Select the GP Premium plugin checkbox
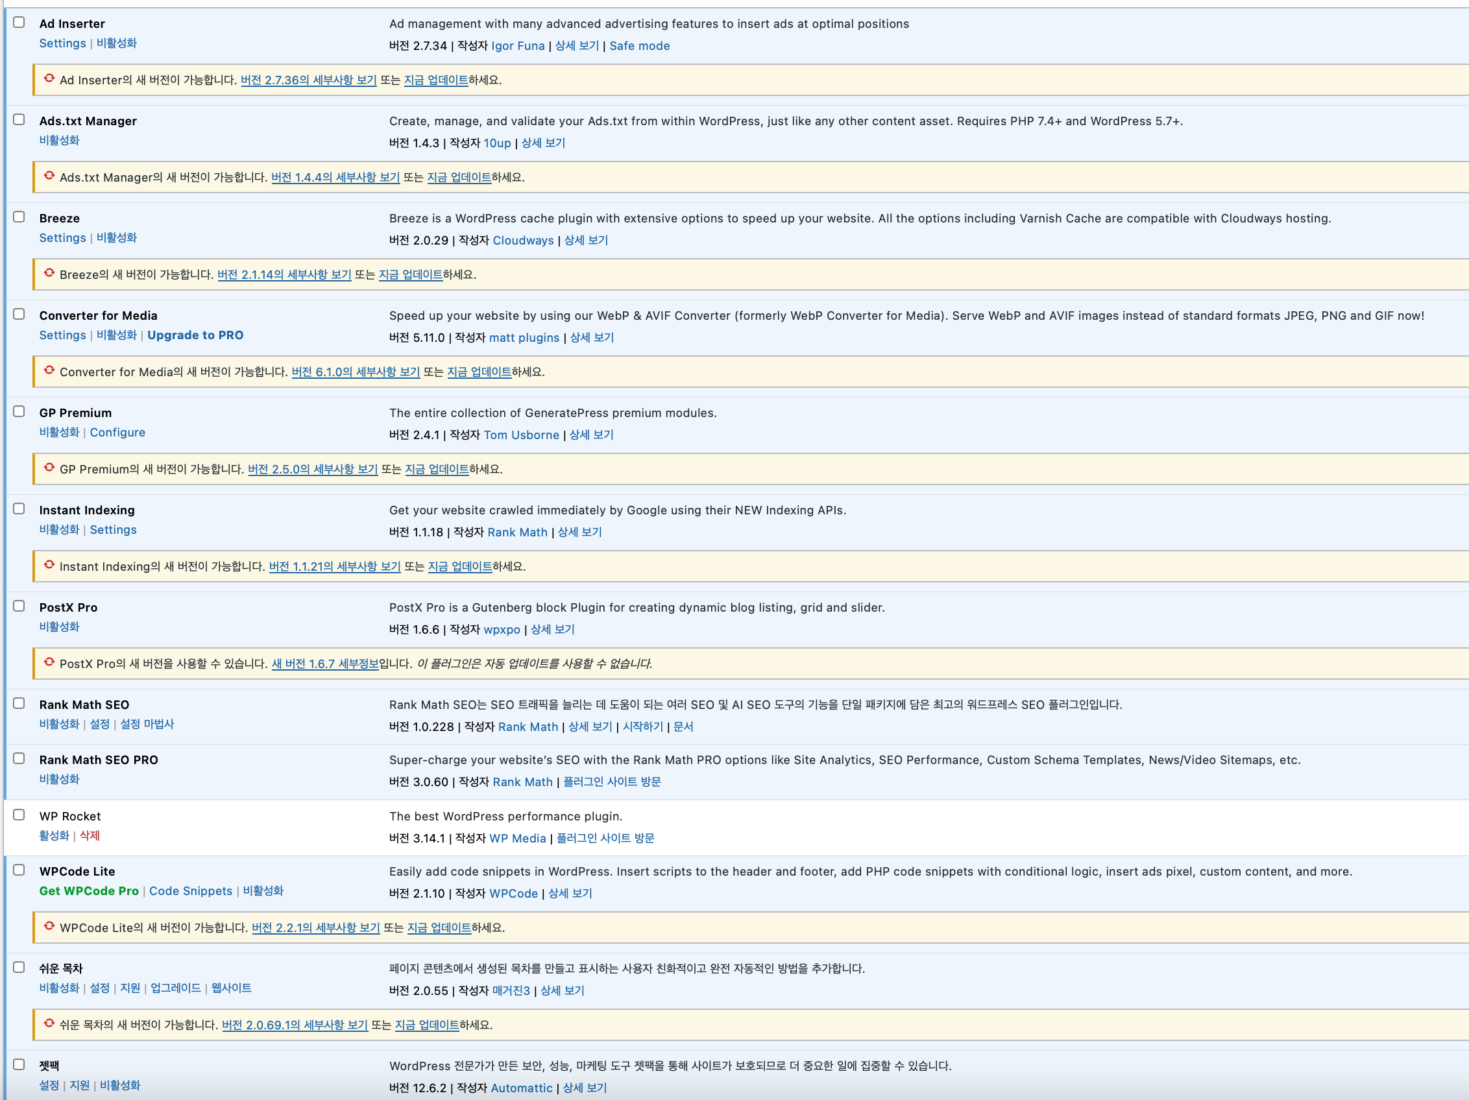The width and height of the screenshot is (1469, 1100). (19, 412)
